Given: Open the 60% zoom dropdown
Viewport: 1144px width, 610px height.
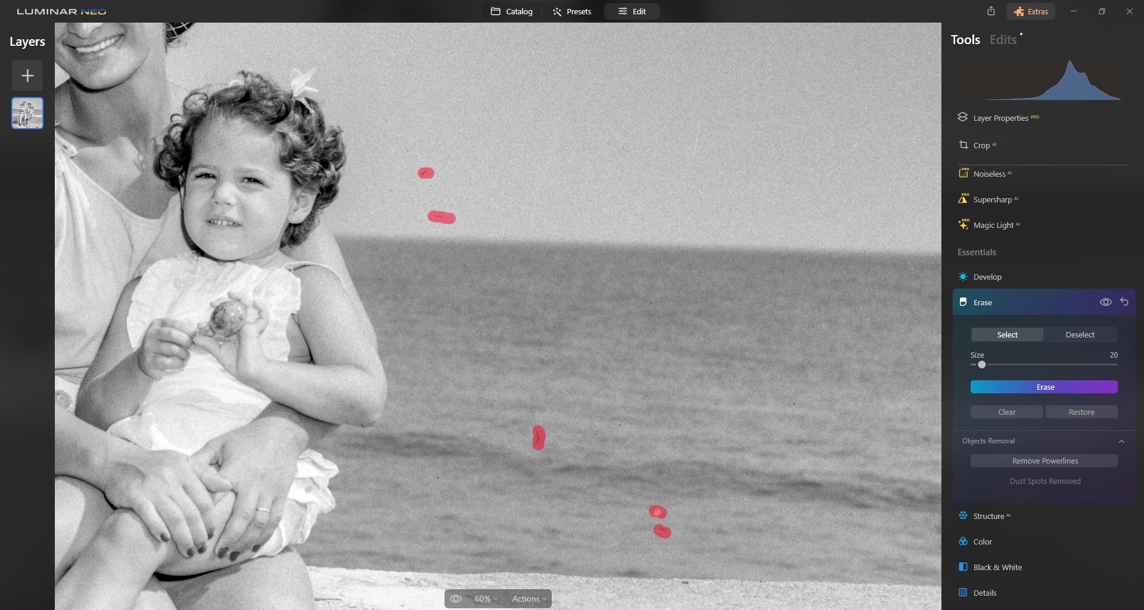Looking at the screenshot, I should point(486,599).
